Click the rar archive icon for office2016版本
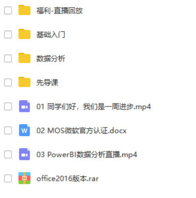 (24, 178)
